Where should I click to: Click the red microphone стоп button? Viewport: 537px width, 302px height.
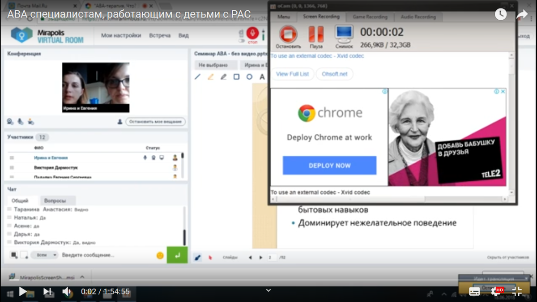click(252, 34)
